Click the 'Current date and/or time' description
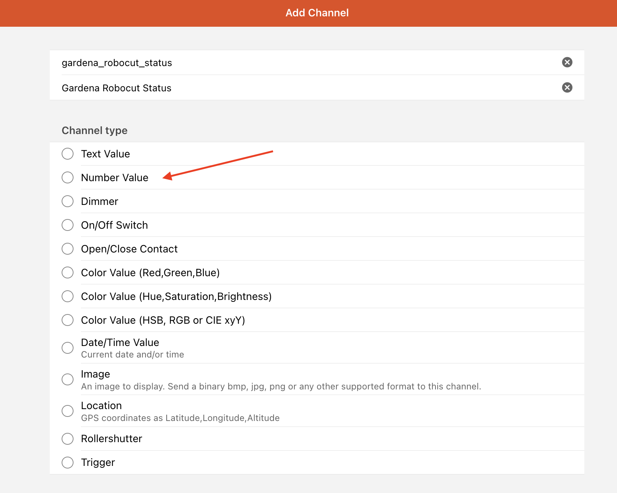The image size is (617, 493). click(133, 355)
